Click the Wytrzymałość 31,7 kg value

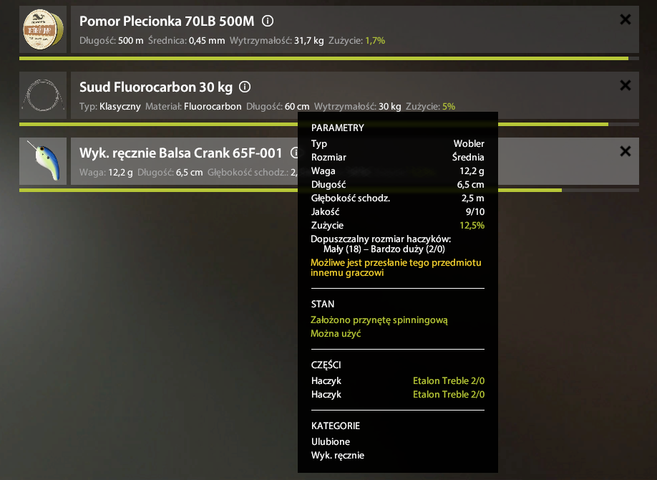pyautogui.click(x=308, y=41)
